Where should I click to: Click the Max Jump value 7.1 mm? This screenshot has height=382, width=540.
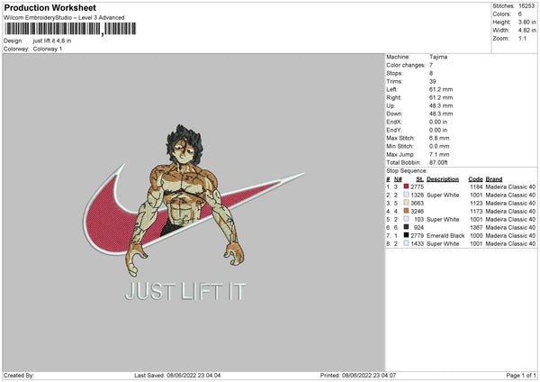439,154
